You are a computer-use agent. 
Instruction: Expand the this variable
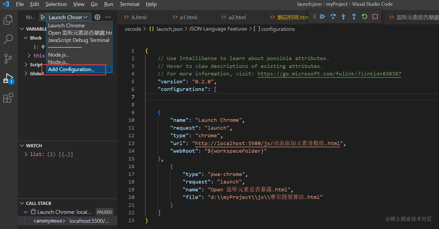pyautogui.click(x=29, y=55)
